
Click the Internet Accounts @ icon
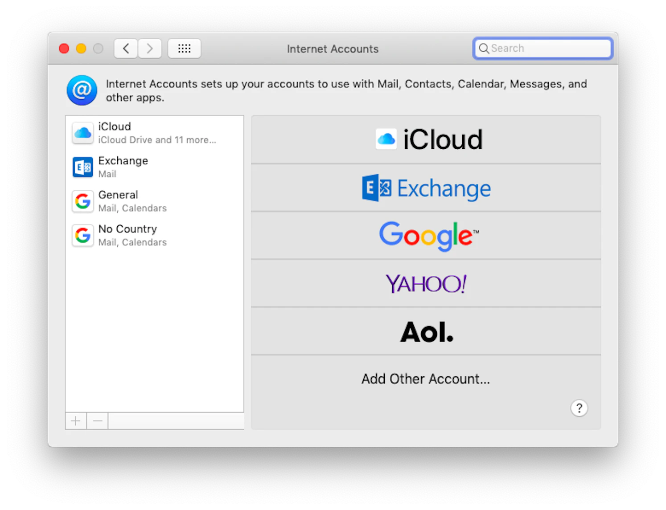pos(82,90)
